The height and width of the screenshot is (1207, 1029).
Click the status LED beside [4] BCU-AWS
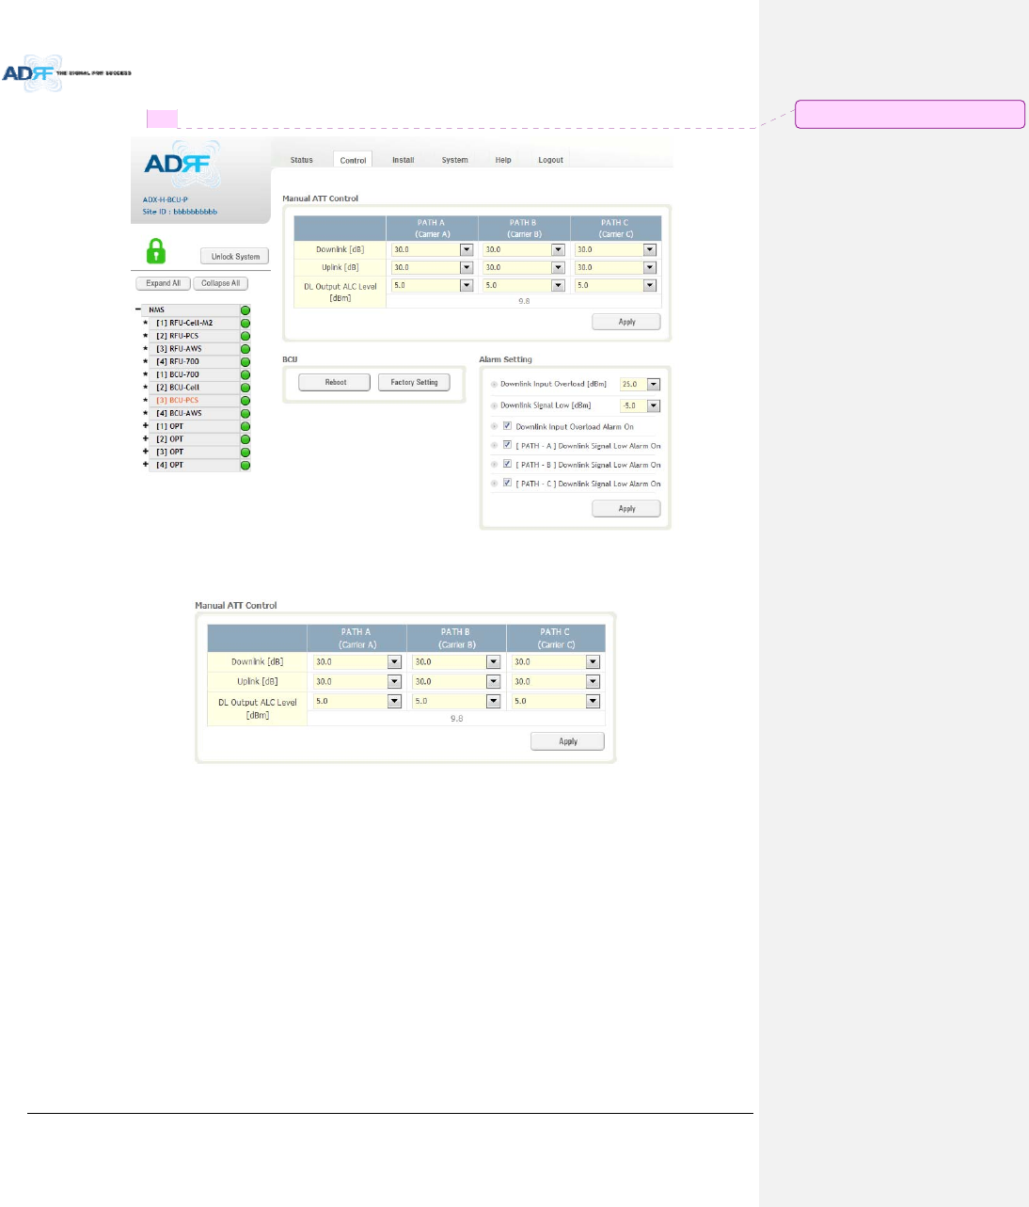(x=245, y=413)
